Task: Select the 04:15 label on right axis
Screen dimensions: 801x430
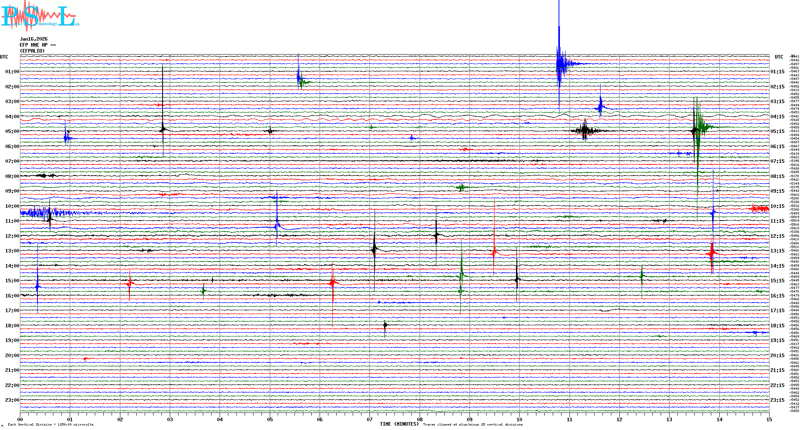Action: pos(777,117)
